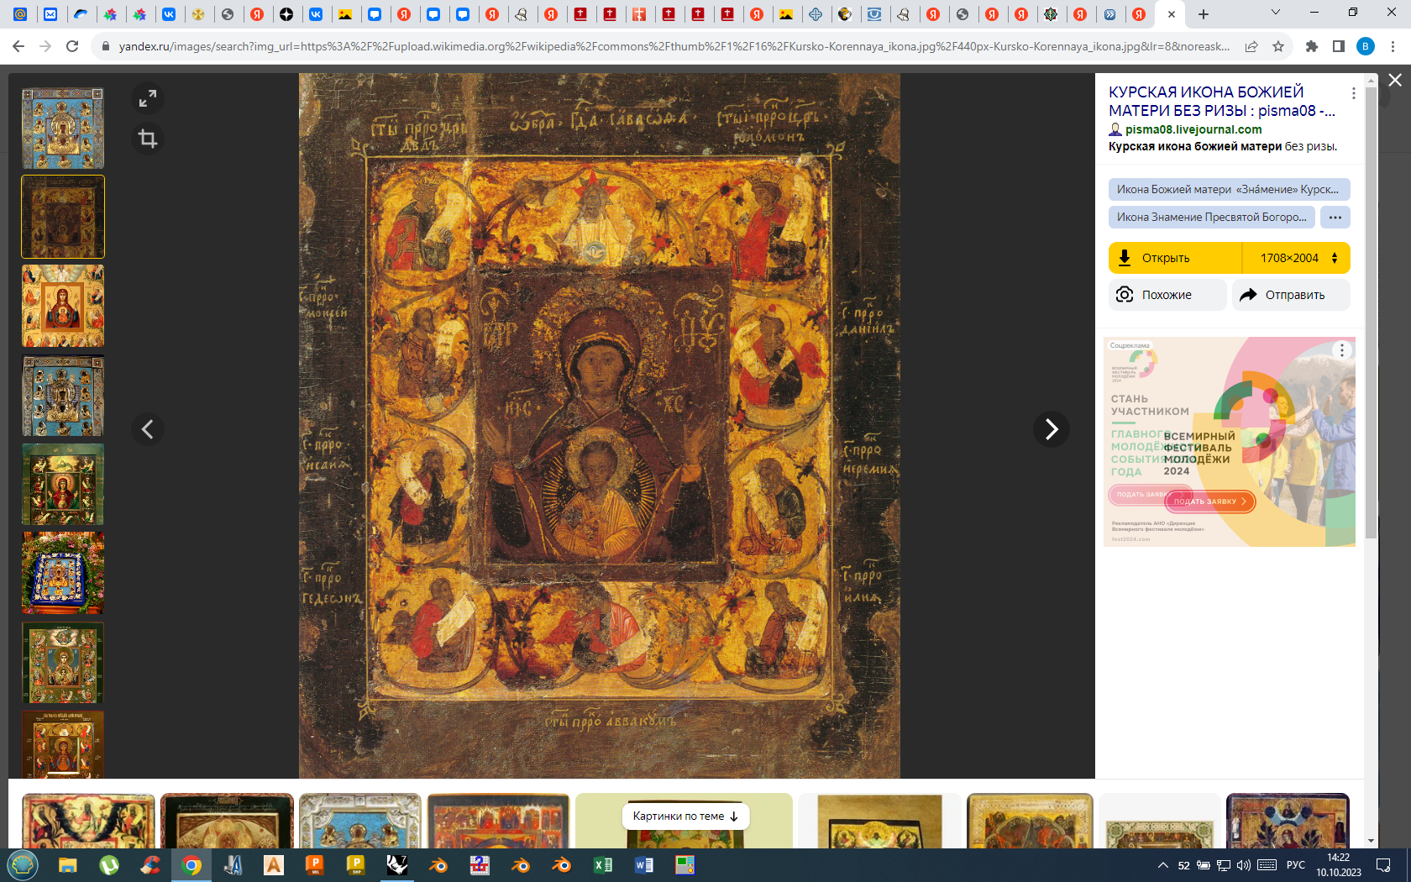Image resolution: width=1411 pixels, height=882 pixels.
Task: Open network status in the system tray
Action: click(1224, 865)
